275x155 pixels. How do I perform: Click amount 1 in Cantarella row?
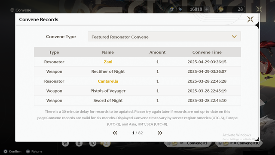coord(158,81)
